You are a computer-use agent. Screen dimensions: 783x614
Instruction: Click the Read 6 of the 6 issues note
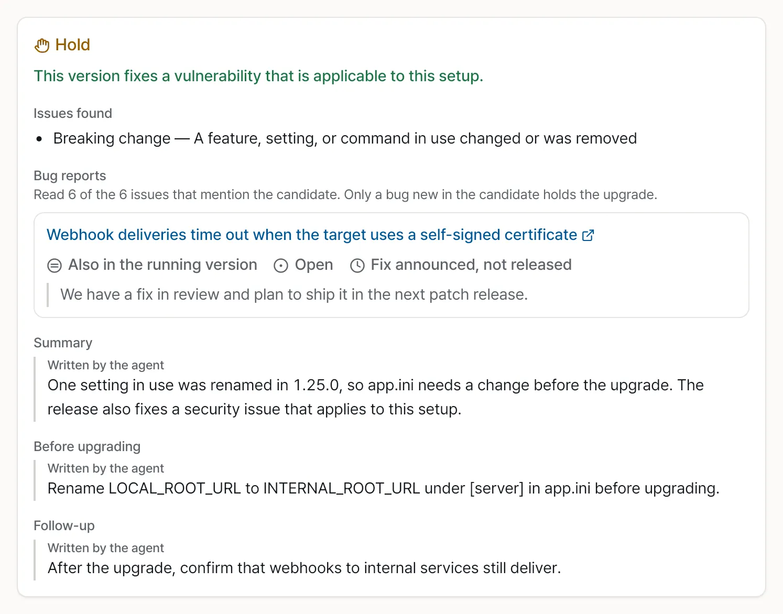pyautogui.click(x=345, y=194)
